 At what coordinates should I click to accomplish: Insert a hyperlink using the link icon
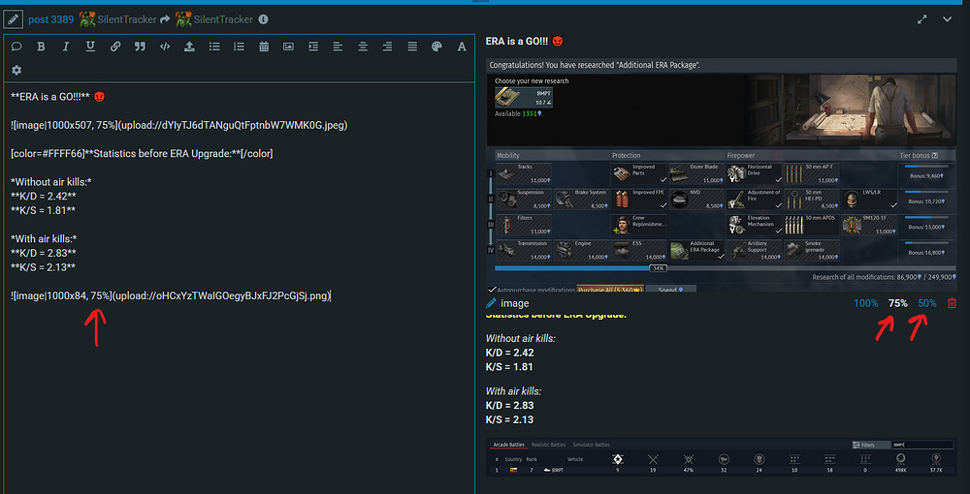(x=115, y=46)
